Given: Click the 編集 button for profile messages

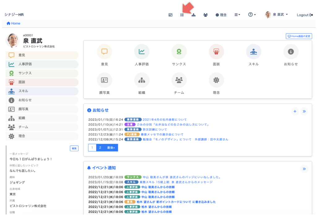Looking at the screenshot, I should tap(74, 148).
